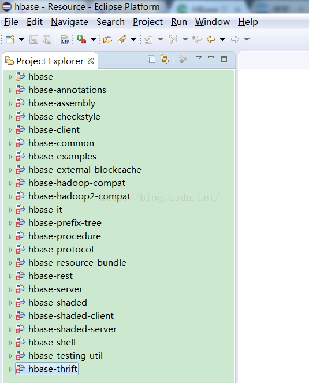Click the Back navigation arrow icon
Viewport: 309px width, 383px height.
[211, 39]
